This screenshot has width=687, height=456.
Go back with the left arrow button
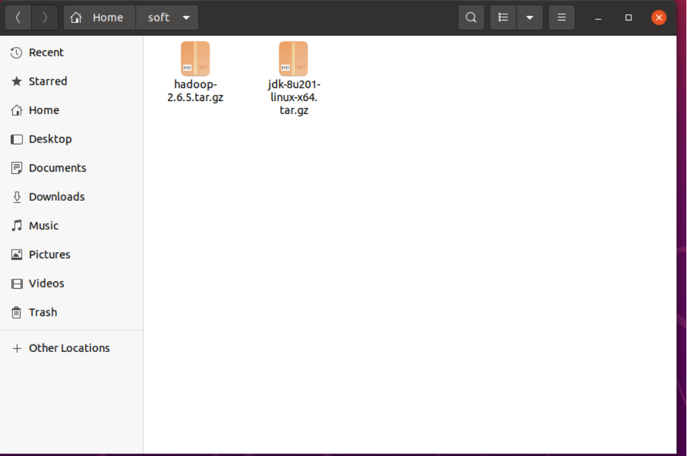(18, 17)
